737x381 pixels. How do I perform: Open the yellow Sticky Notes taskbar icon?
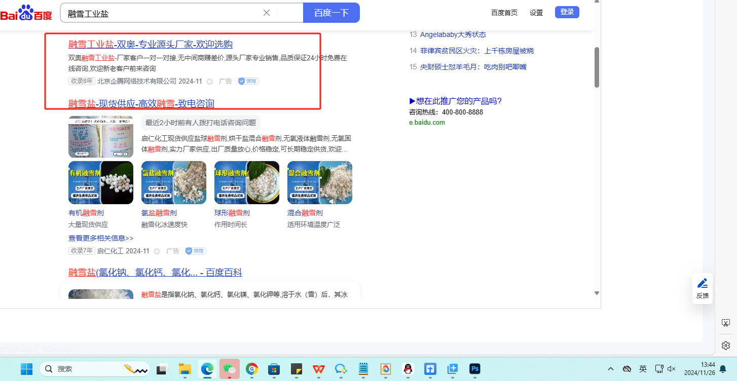pos(297,369)
